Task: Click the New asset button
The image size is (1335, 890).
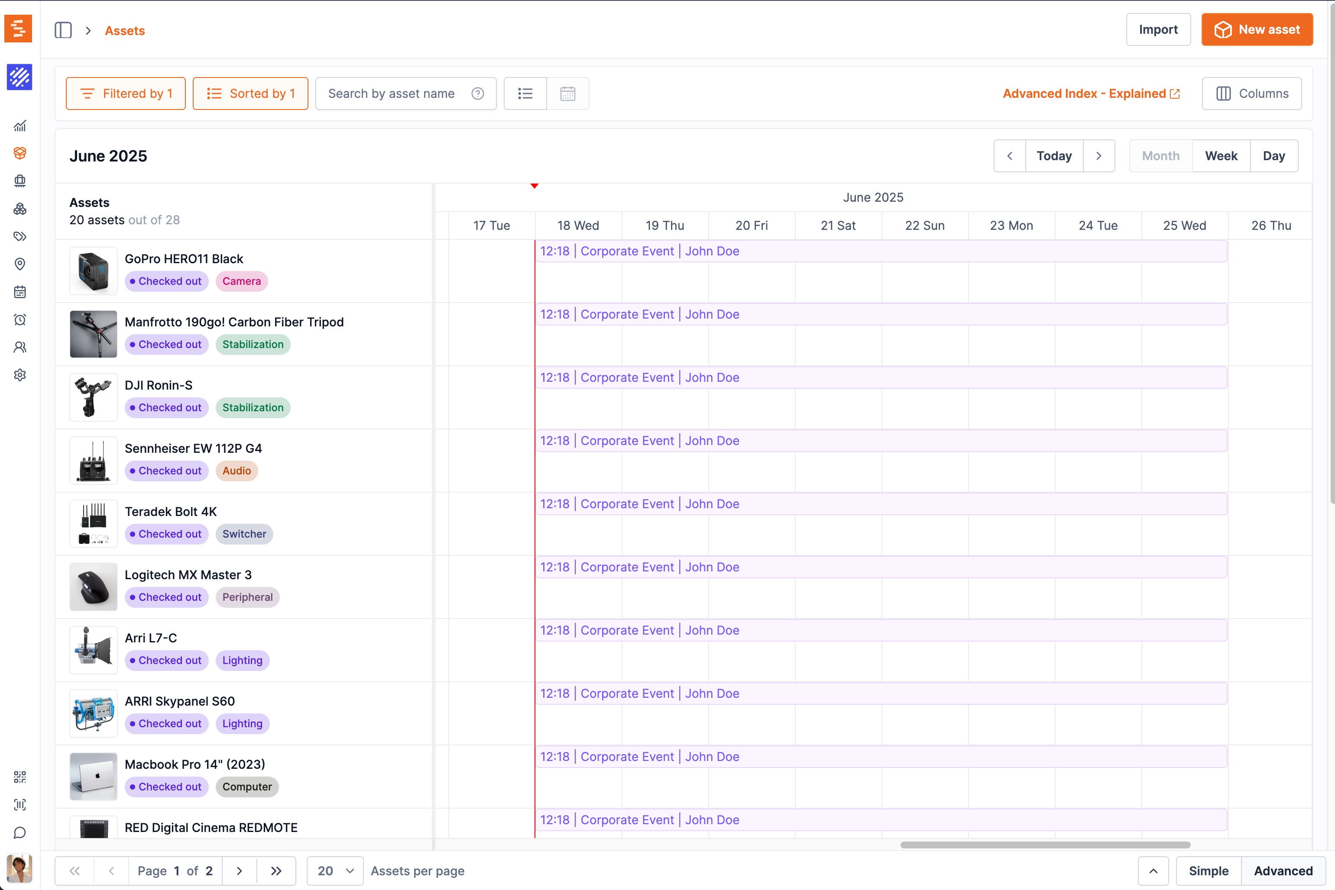Action: [x=1257, y=29]
